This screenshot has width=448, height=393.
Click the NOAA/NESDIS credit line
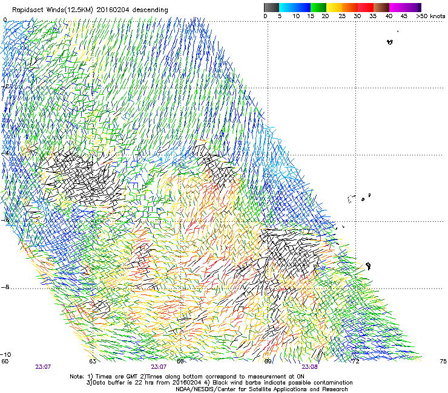262,389
